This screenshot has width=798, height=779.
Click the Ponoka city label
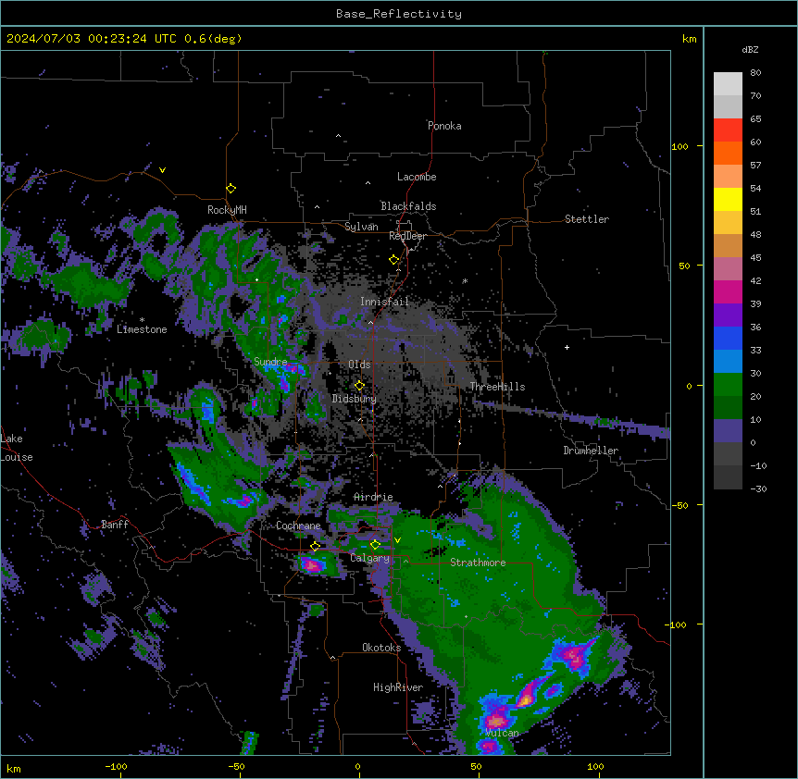pos(444,126)
